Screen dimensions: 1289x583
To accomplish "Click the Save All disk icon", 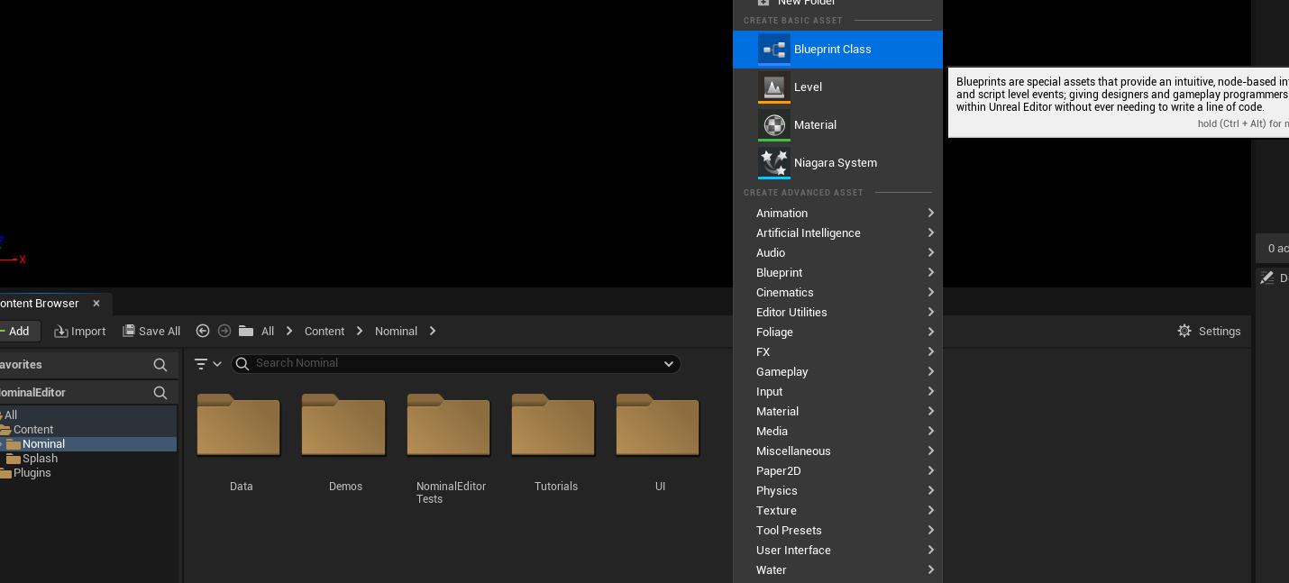I will [129, 332].
